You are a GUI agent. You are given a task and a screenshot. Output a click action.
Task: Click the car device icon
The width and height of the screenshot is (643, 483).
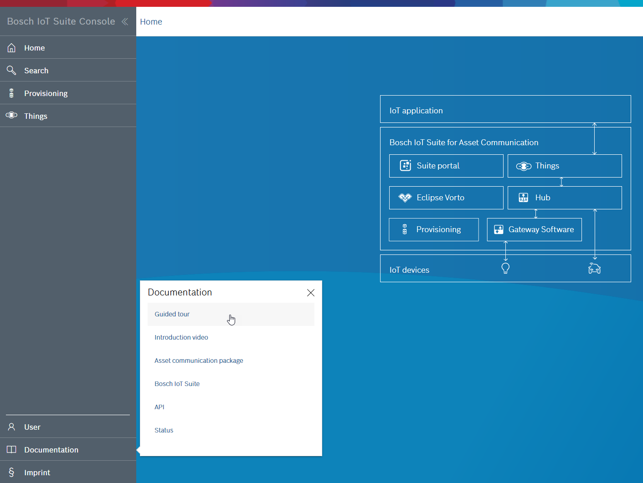click(x=595, y=268)
